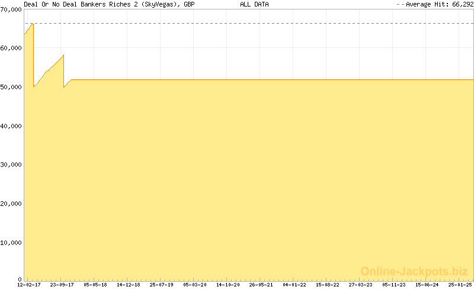Click the 25-07-19 x-axis date
Screen dimensions: 474x290
point(162,285)
